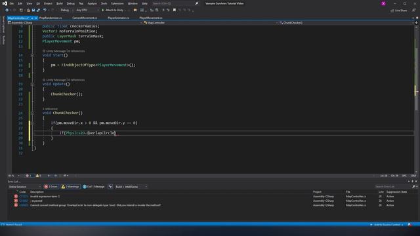Click the purple user account avatar
This screenshot has height=236, width=420.
point(383,3)
